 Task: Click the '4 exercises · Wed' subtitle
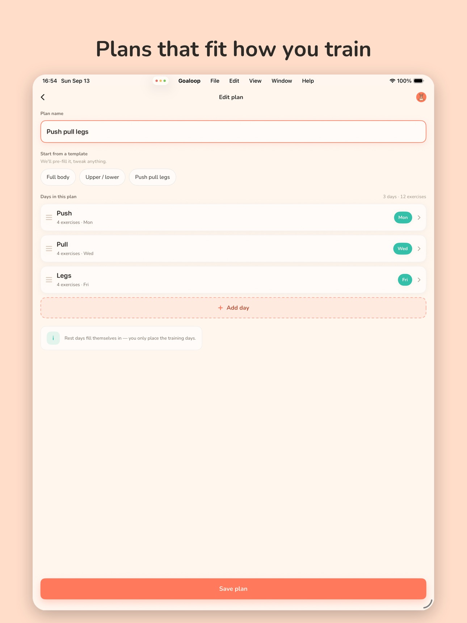click(75, 254)
